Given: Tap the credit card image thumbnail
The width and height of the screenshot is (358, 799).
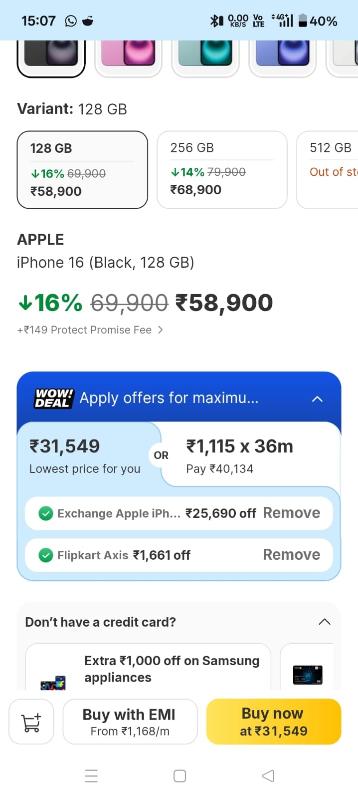Looking at the screenshot, I should tap(308, 675).
